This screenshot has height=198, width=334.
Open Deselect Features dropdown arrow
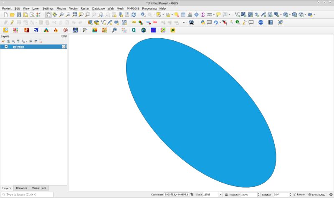172,15
